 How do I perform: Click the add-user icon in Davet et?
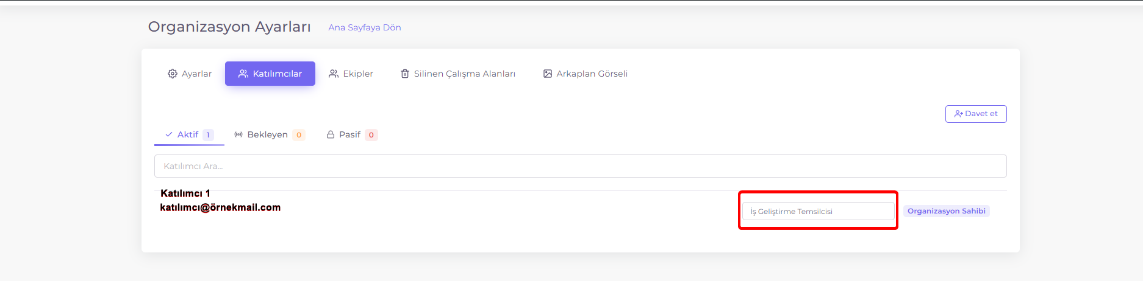pyautogui.click(x=959, y=114)
